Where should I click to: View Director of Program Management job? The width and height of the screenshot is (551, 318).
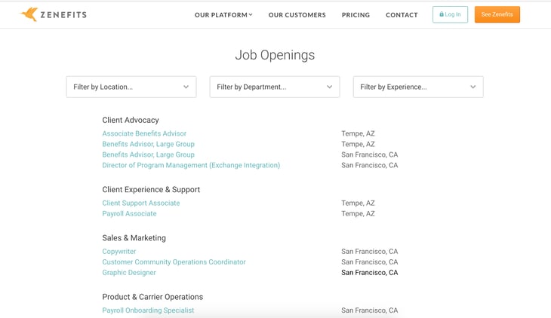point(191,165)
